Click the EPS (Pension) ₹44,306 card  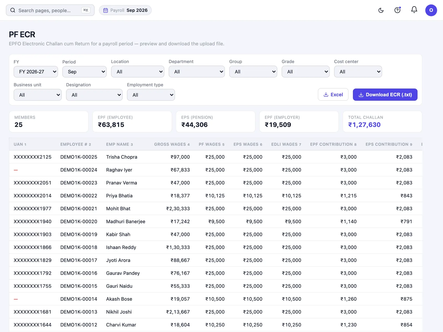point(215,122)
